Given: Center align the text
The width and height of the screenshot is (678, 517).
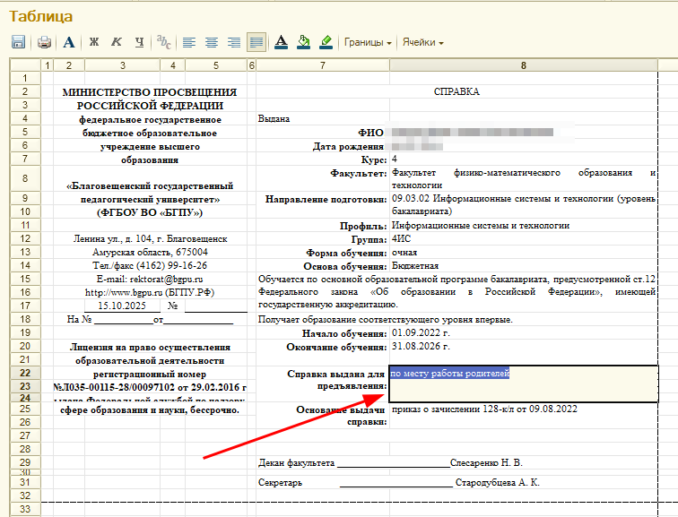Looking at the screenshot, I should (x=212, y=42).
